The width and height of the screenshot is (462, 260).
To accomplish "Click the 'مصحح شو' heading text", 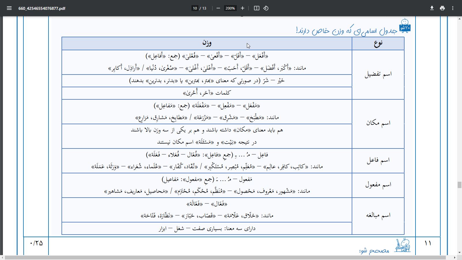I will [374, 250].
